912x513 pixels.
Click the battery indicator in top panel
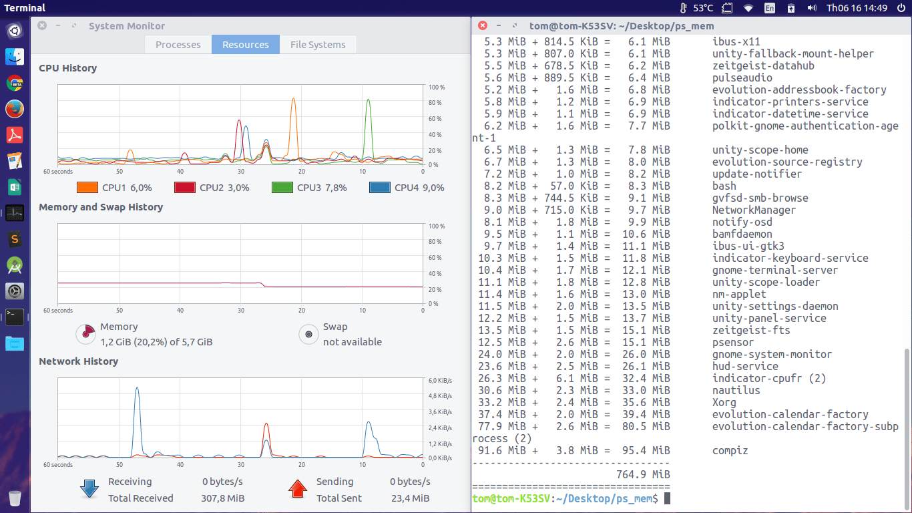click(791, 8)
